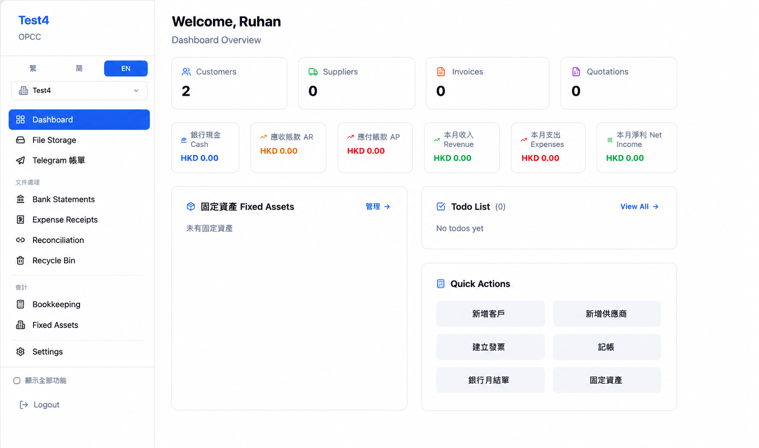
Task: Click the Suppliers card label
Action: click(340, 72)
